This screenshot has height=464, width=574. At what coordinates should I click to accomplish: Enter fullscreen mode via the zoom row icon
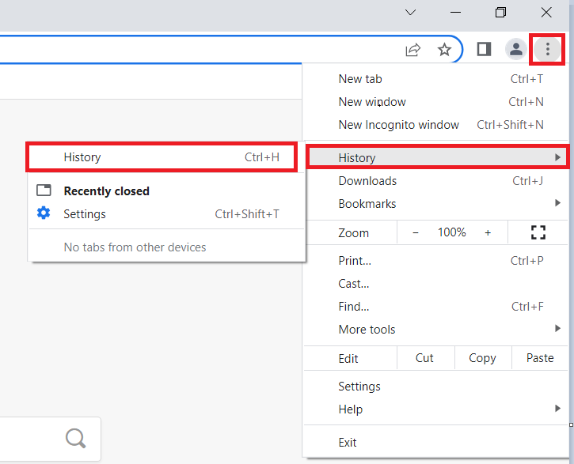(x=538, y=232)
